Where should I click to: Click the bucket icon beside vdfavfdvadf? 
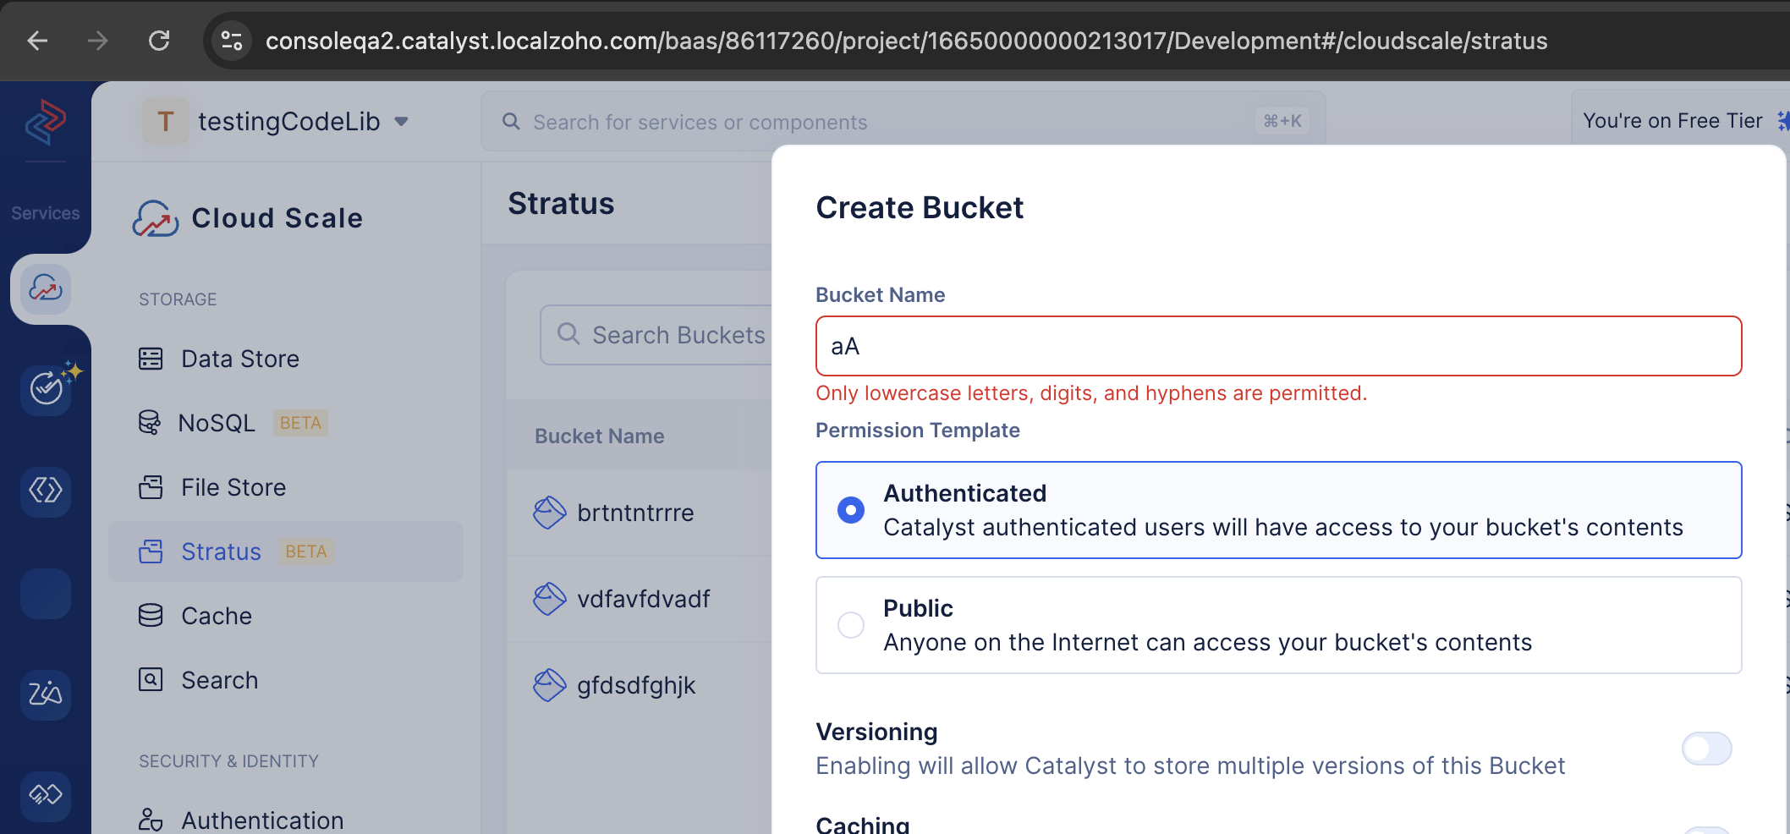click(x=549, y=599)
